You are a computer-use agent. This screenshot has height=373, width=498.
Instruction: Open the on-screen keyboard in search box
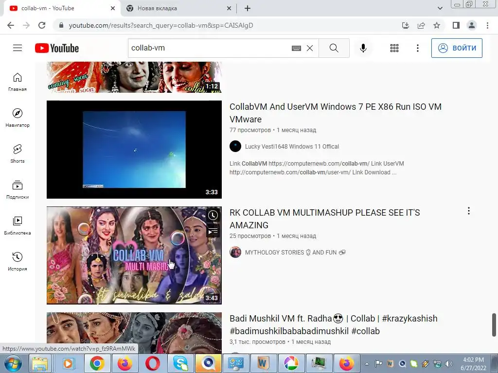point(296,48)
